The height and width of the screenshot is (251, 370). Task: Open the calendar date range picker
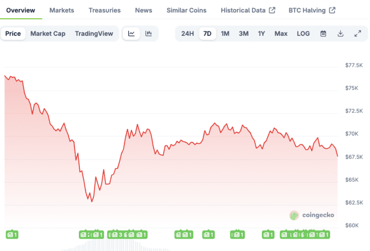(x=323, y=33)
